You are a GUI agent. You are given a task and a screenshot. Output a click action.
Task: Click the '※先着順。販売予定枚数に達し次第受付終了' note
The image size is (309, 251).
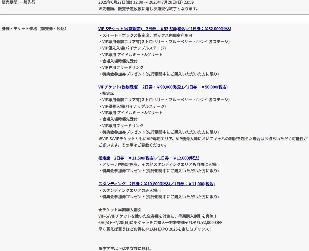148,9
